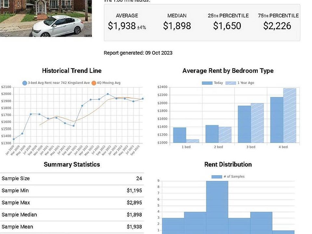Click the 1 bed 1 Year Ago bar
312x234 pixels.
tap(193, 141)
